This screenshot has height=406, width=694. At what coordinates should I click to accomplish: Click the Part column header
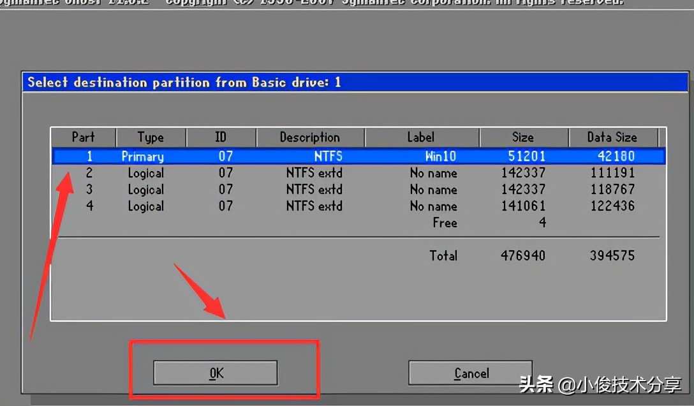point(83,137)
